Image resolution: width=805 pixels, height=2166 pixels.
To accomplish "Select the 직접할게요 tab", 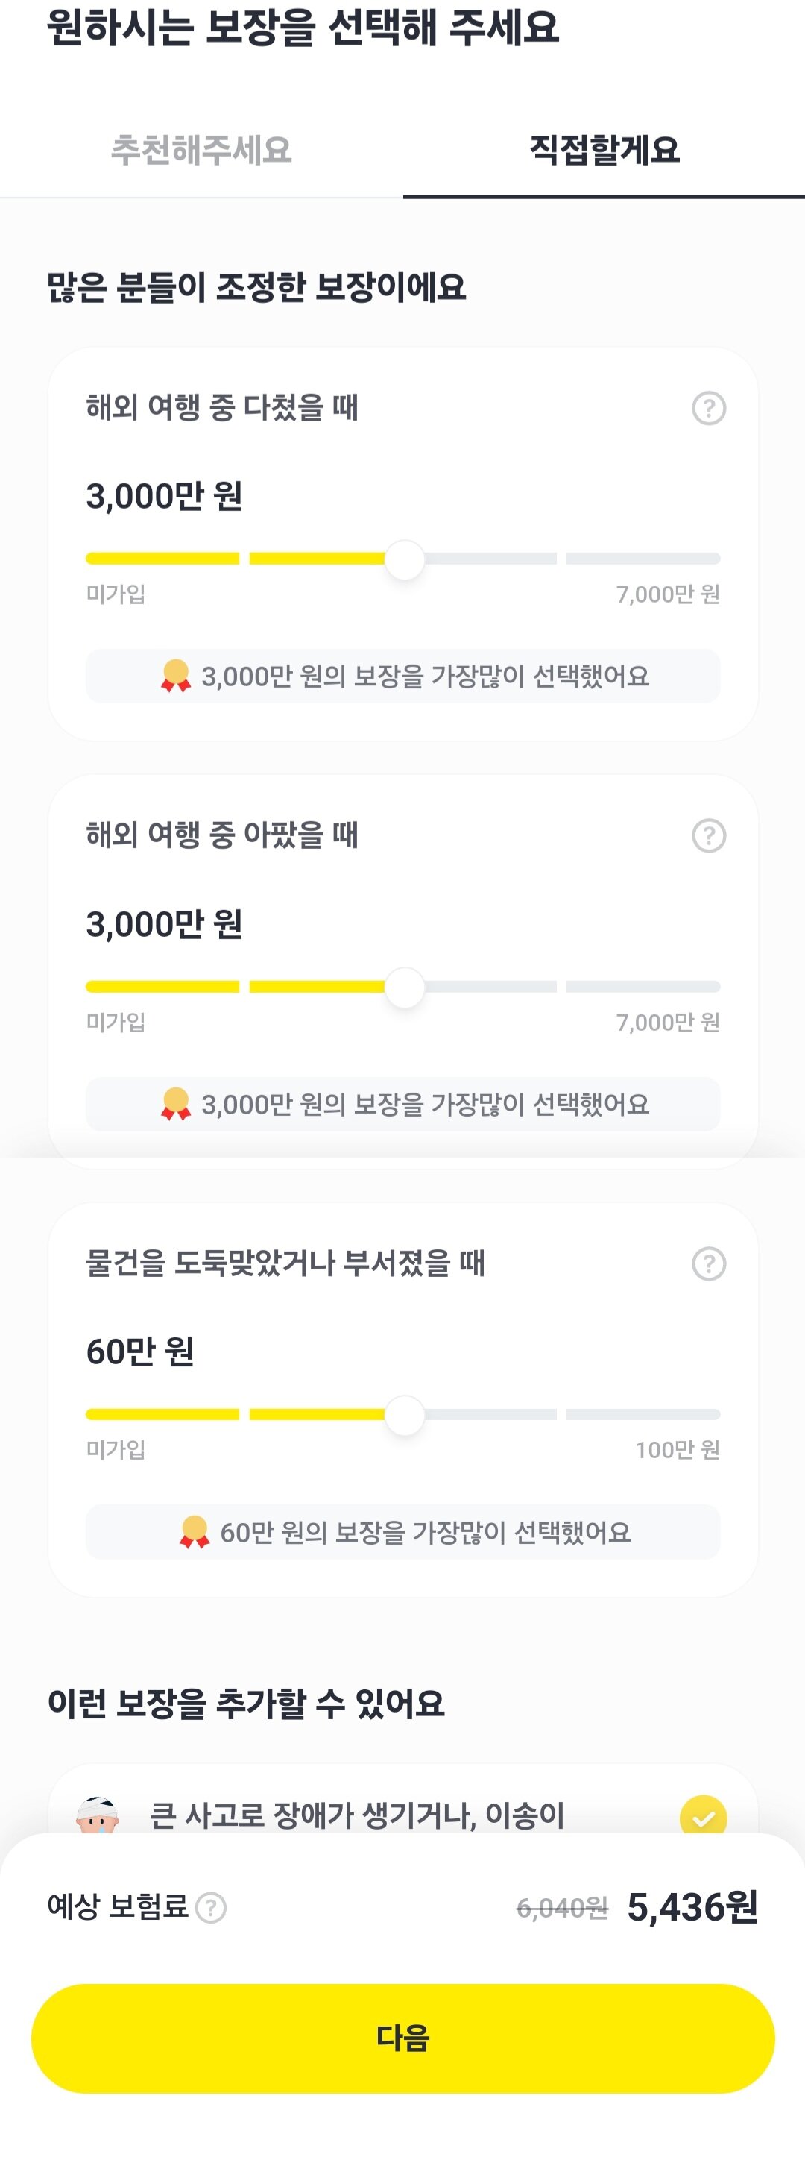I will click(x=604, y=150).
